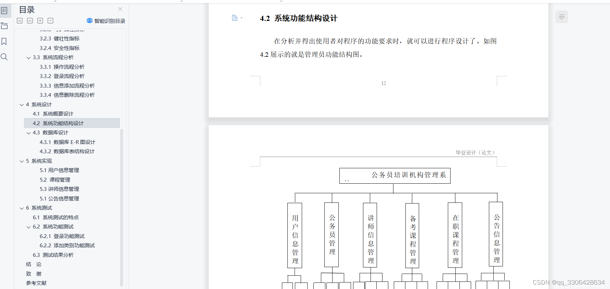Go to 5.1 用户信息管理

click(x=59, y=170)
